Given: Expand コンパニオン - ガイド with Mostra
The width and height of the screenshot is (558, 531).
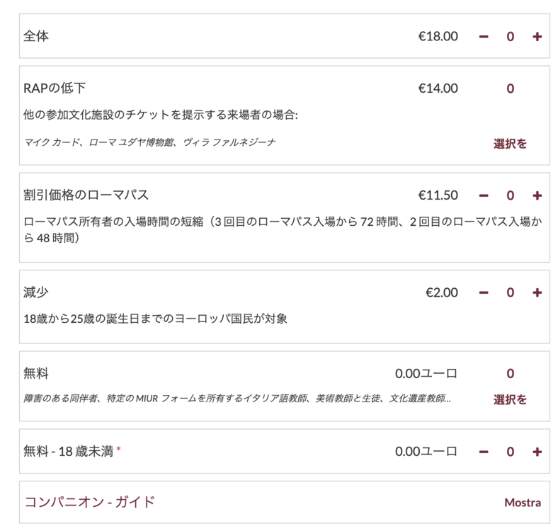Looking at the screenshot, I should pos(523,503).
